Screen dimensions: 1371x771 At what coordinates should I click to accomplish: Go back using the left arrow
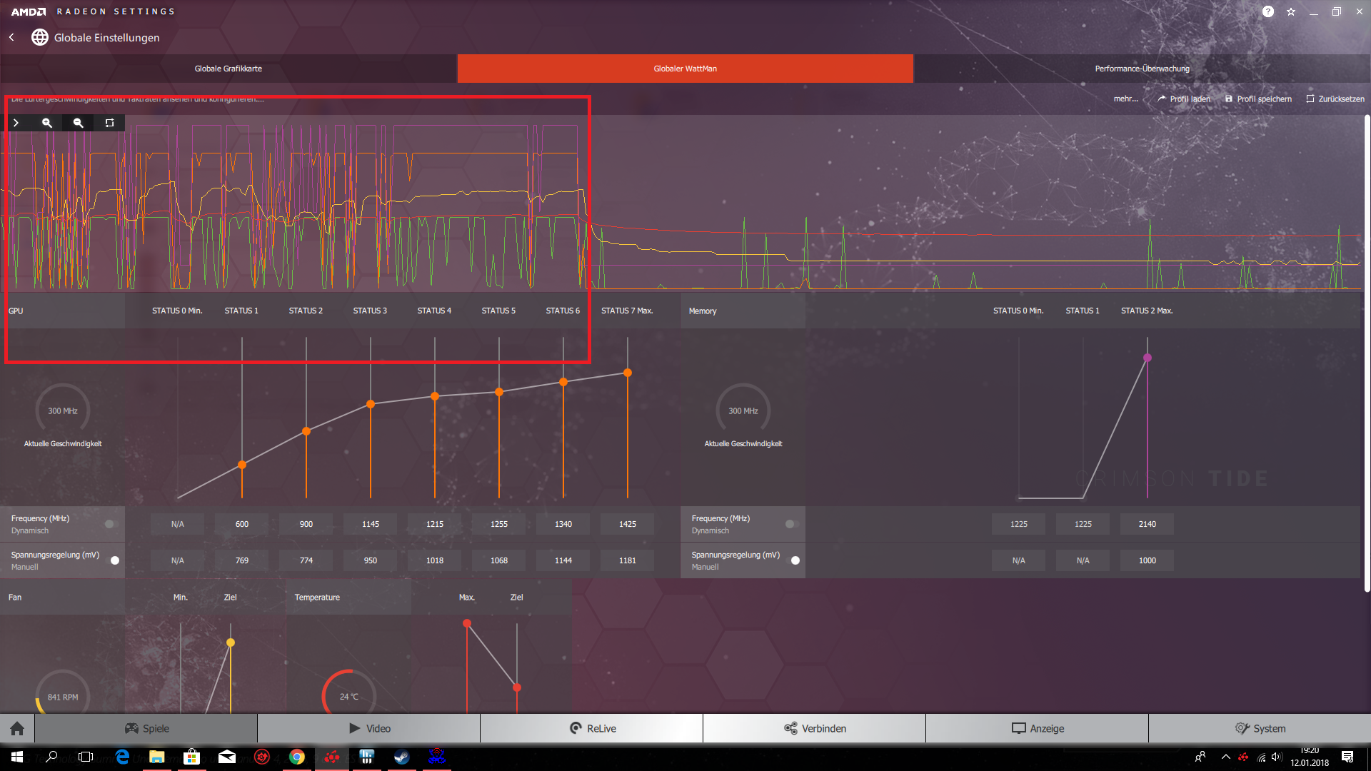[x=11, y=37]
